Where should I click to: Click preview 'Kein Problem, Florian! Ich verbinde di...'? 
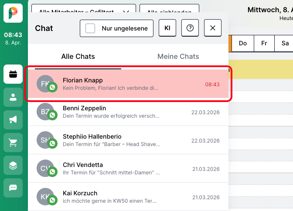pyautogui.click(x=110, y=88)
